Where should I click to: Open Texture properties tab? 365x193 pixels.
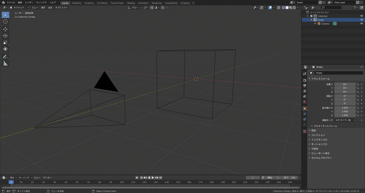click(305, 131)
